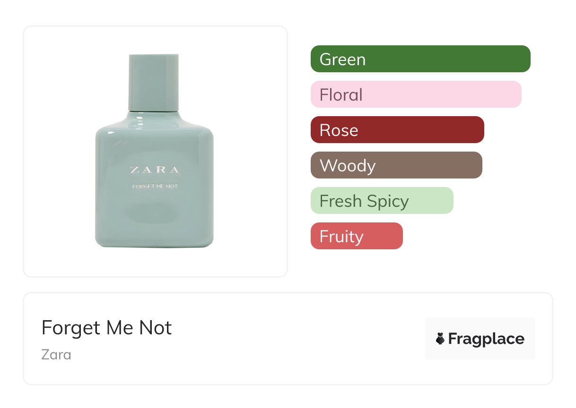The width and height of the screenshot is (576, 408).
Task: Click the word Floral inside its bar
Action: point(341,95)
